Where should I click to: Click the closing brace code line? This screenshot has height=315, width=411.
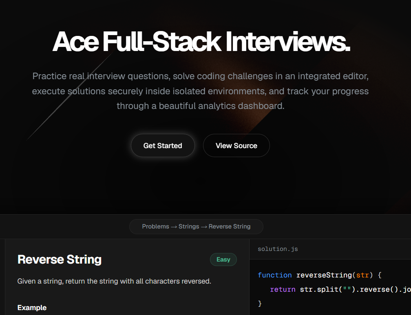(260, 304)
